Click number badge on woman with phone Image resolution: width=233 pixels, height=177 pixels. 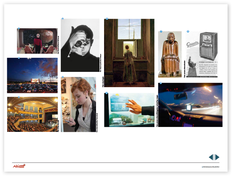[x=63, y=77]
